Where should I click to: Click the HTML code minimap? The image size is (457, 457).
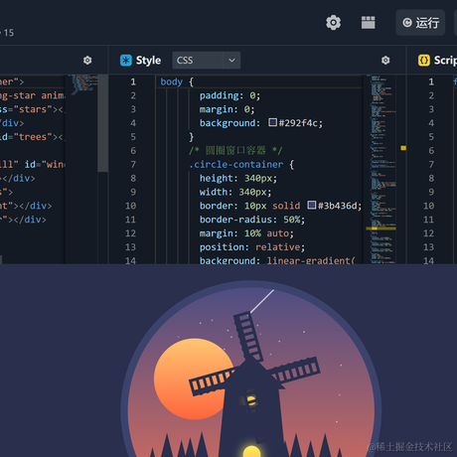point(82,84)
